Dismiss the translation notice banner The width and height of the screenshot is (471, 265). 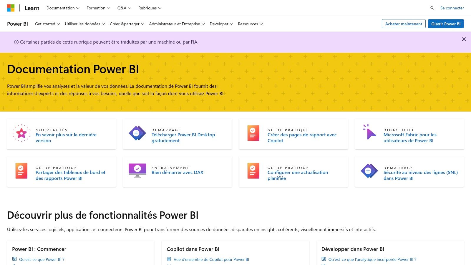point(464,39)
